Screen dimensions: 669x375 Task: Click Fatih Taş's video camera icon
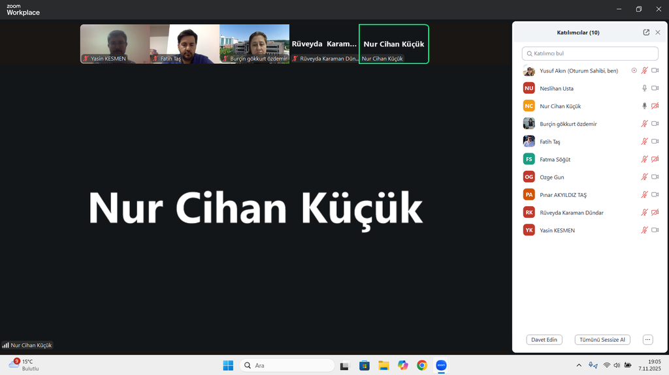[x=655, y=142]
